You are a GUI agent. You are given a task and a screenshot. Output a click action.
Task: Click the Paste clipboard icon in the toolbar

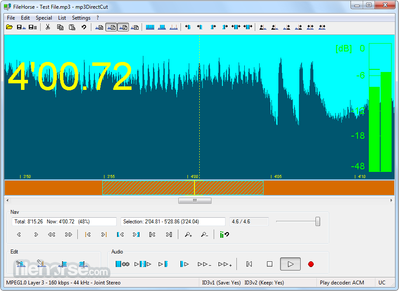coord(72,27)
